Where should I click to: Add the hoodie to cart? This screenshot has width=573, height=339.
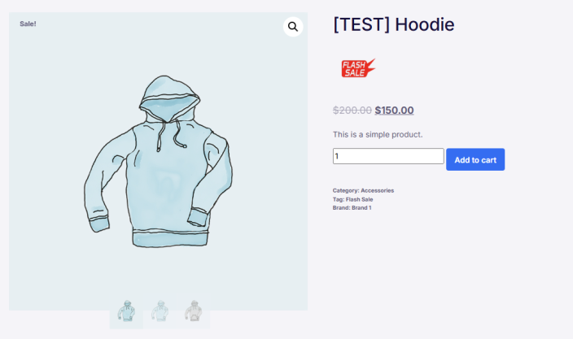475,159
